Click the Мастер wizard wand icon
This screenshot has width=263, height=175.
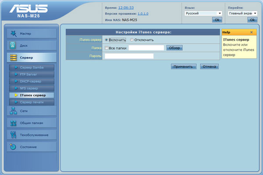(14, 34)
